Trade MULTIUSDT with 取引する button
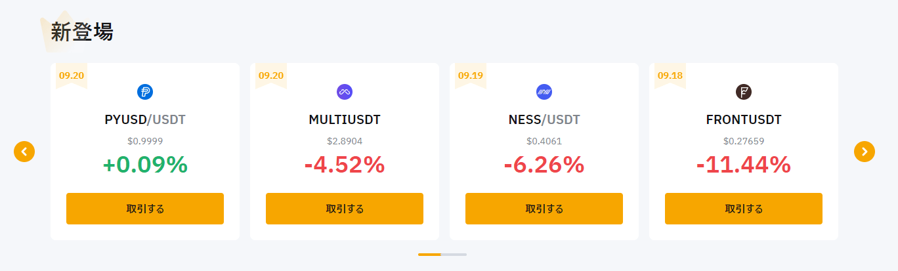This screenshot has height=271, width=898. pos(345,209)
